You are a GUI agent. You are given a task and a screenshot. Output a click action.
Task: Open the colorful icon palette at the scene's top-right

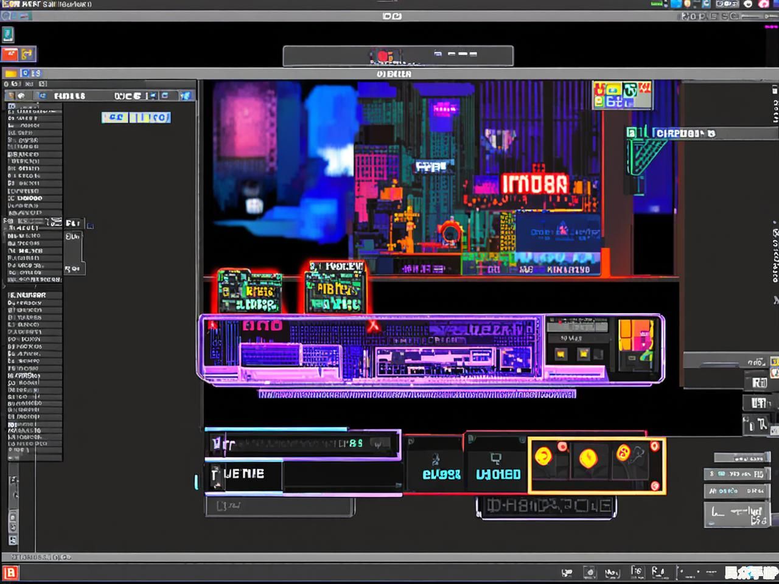(622, 96)
